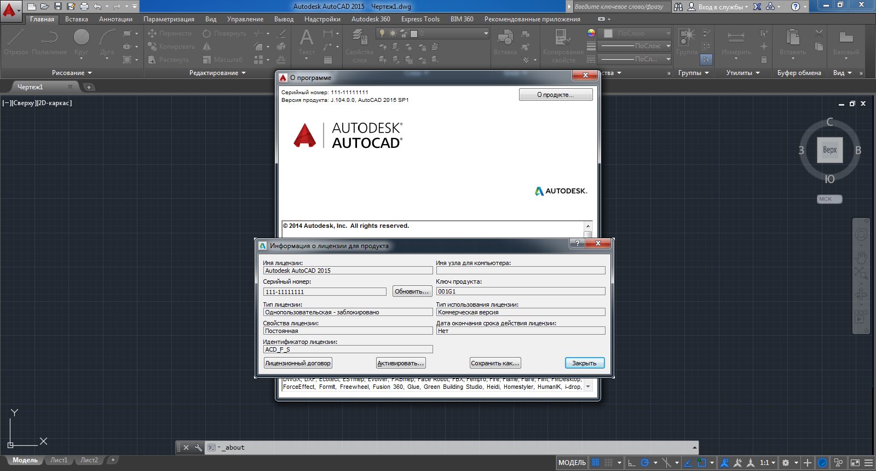Click the Верх face of ViewCube
The width and height of the screenshot is (876, 471).
[x=829, y=150]
